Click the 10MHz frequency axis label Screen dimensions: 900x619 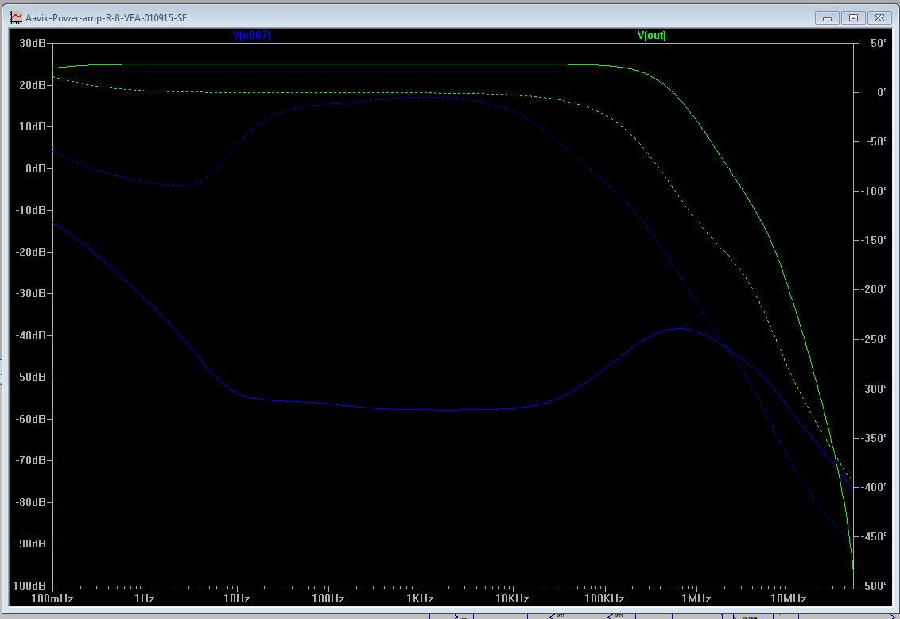pyautogui.click(x=788, y=599)
